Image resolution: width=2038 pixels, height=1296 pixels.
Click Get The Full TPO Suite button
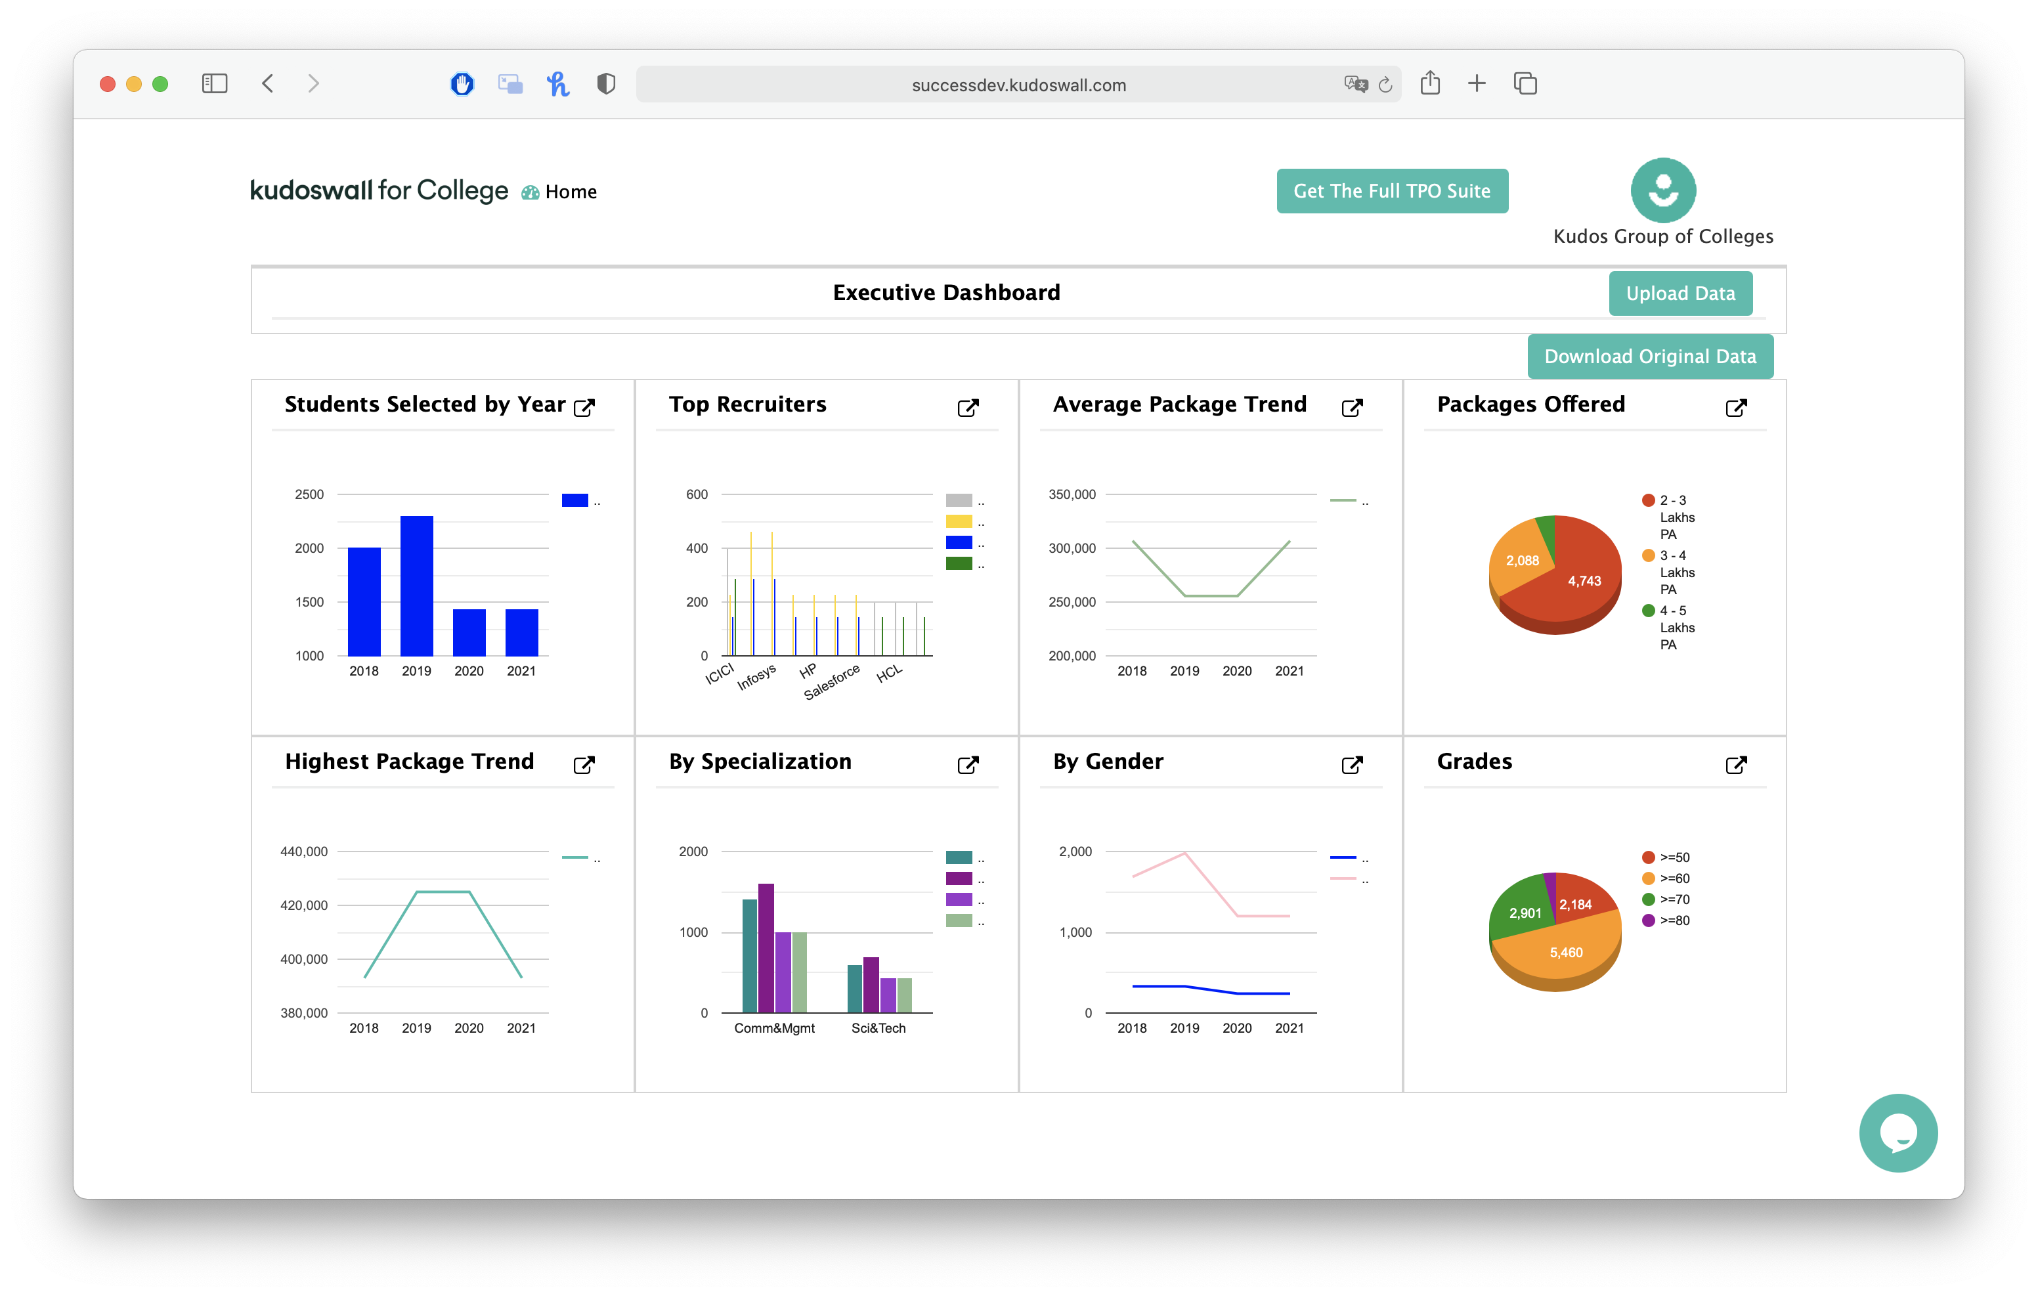tap(1391, 191)
